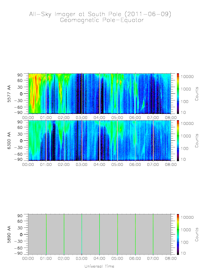Click the 6300 AA keogram image
The width and height of the screenshot is (201, 268).
[x=99, y=140]
